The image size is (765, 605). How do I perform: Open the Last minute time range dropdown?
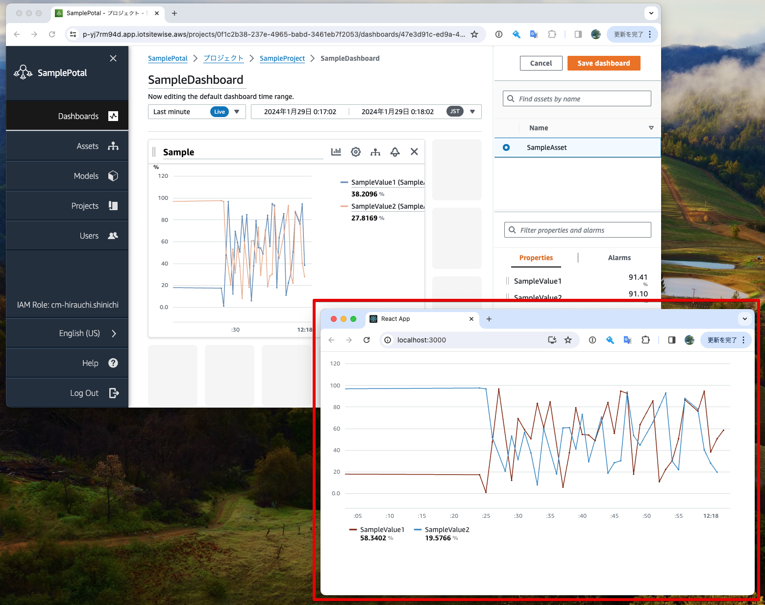point(237,111)
